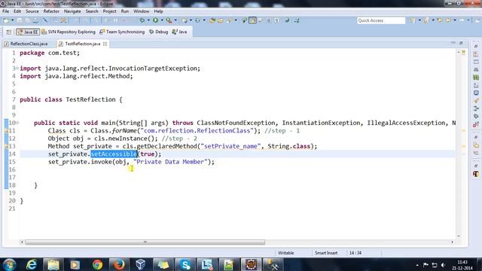Viewport: 482px width, 271px height.
Task: Click the Smart Insert status bar entry
Action: [326, 253]
